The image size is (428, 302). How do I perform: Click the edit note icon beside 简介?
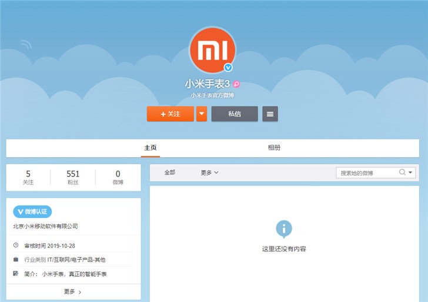click(16, 273)
